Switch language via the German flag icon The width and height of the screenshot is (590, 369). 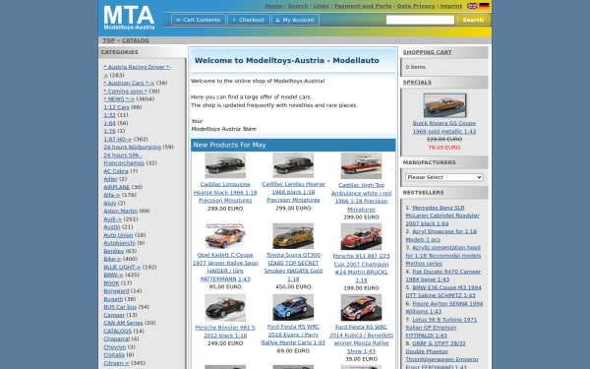484,6
